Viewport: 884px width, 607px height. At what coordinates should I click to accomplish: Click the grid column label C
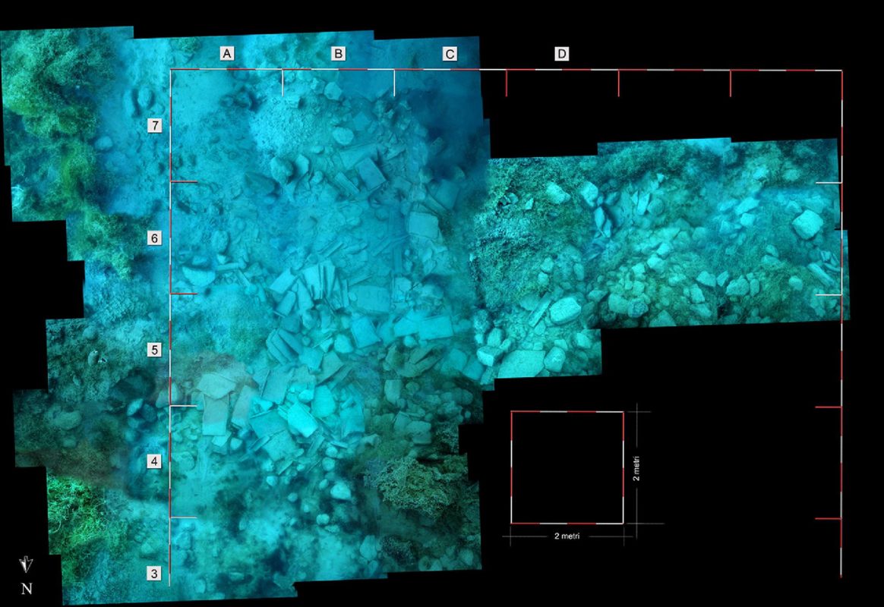(450, 54)
